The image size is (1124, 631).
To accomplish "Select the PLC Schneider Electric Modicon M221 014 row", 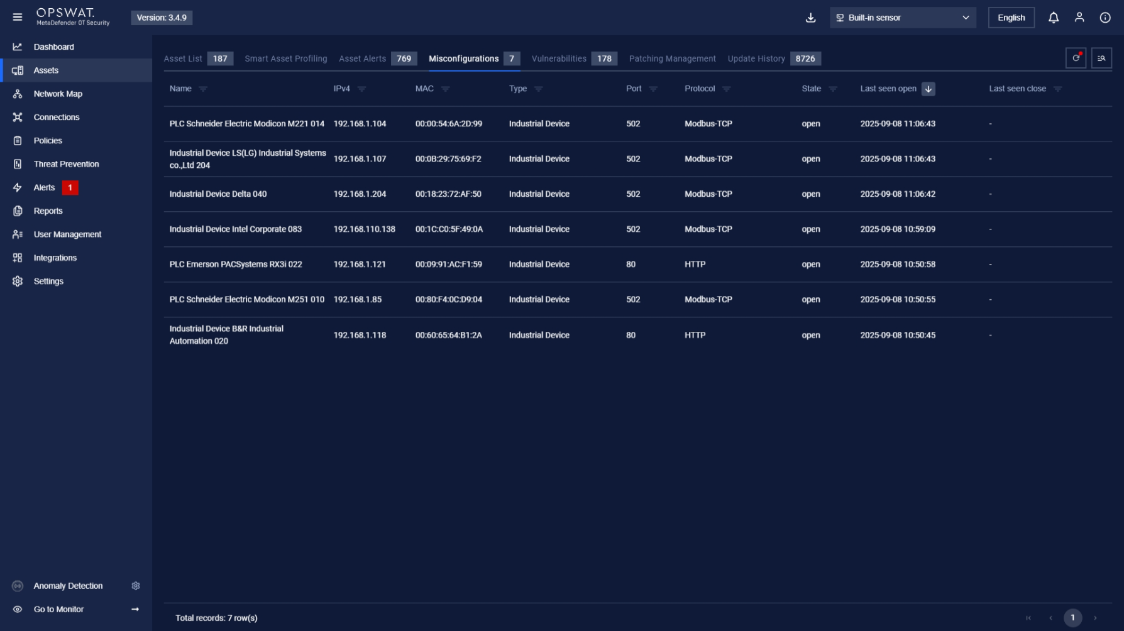I will tap(637, 124).
